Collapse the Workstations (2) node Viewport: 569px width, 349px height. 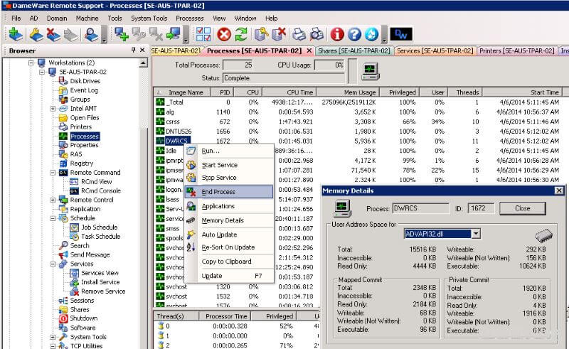(31, 63)
